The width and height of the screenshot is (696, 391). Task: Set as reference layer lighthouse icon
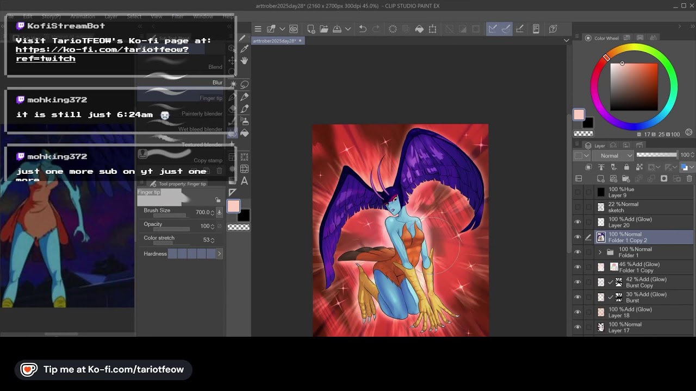[601, 167]
